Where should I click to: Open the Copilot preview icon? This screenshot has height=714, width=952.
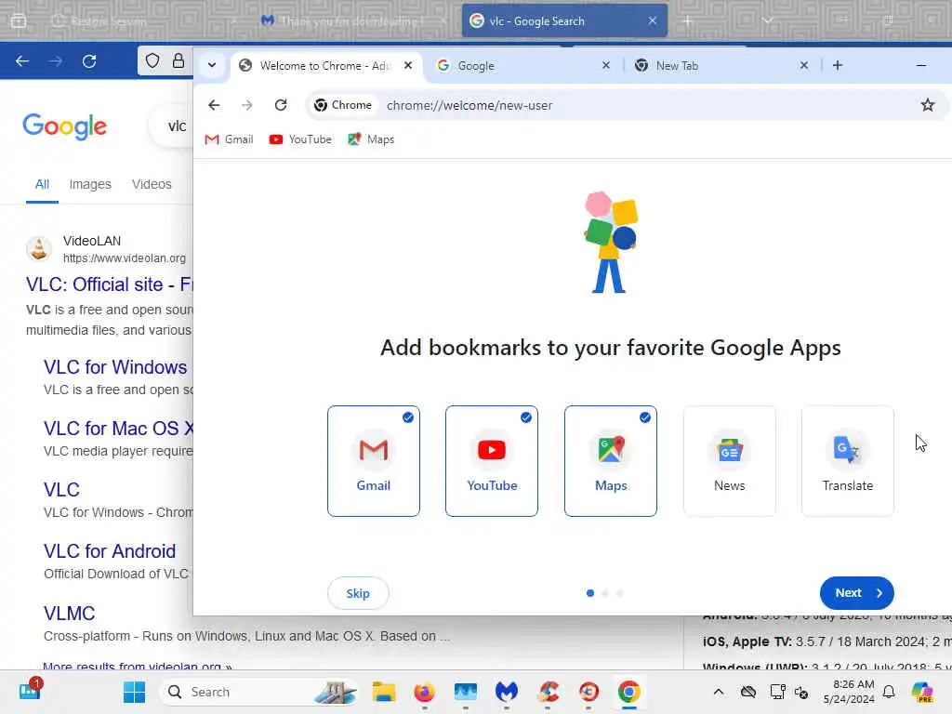pyautogui.click(x=922, y=692)
